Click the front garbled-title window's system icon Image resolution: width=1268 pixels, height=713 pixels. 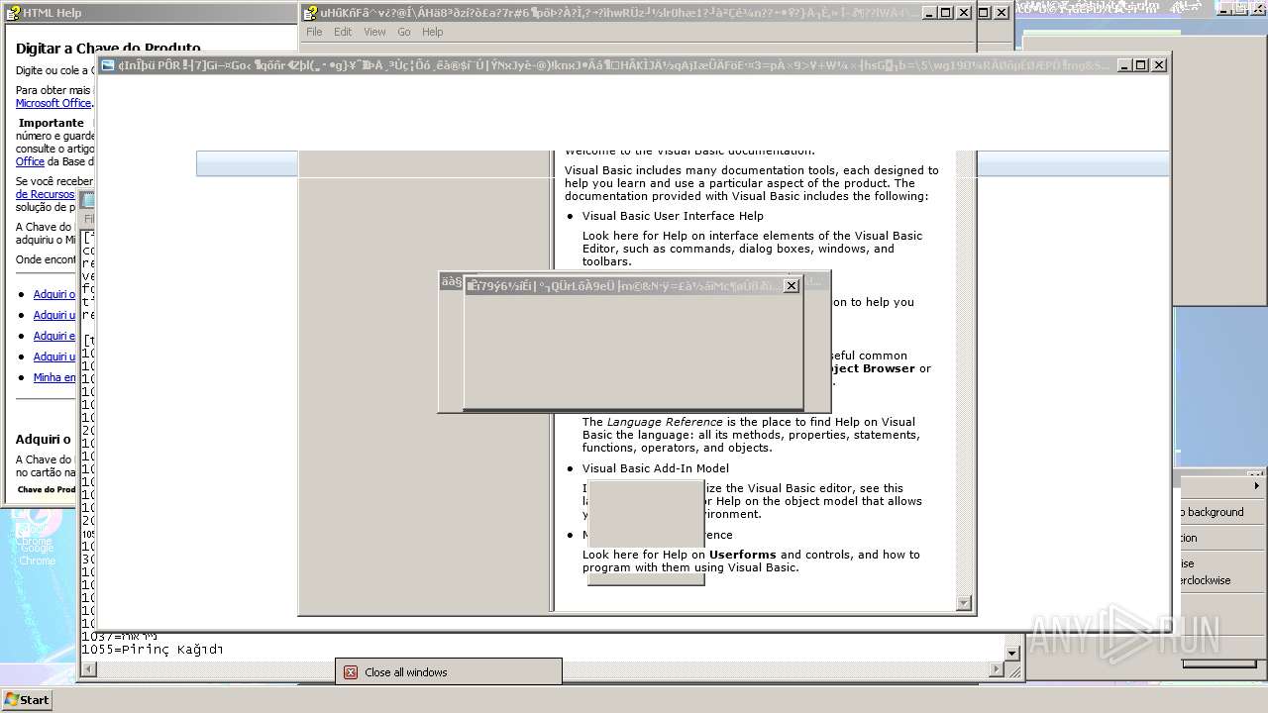[x=108, y=65]
